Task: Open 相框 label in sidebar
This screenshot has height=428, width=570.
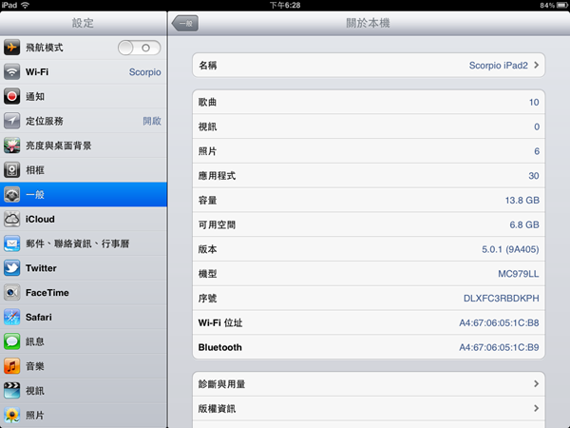Action: pos(35,170)
